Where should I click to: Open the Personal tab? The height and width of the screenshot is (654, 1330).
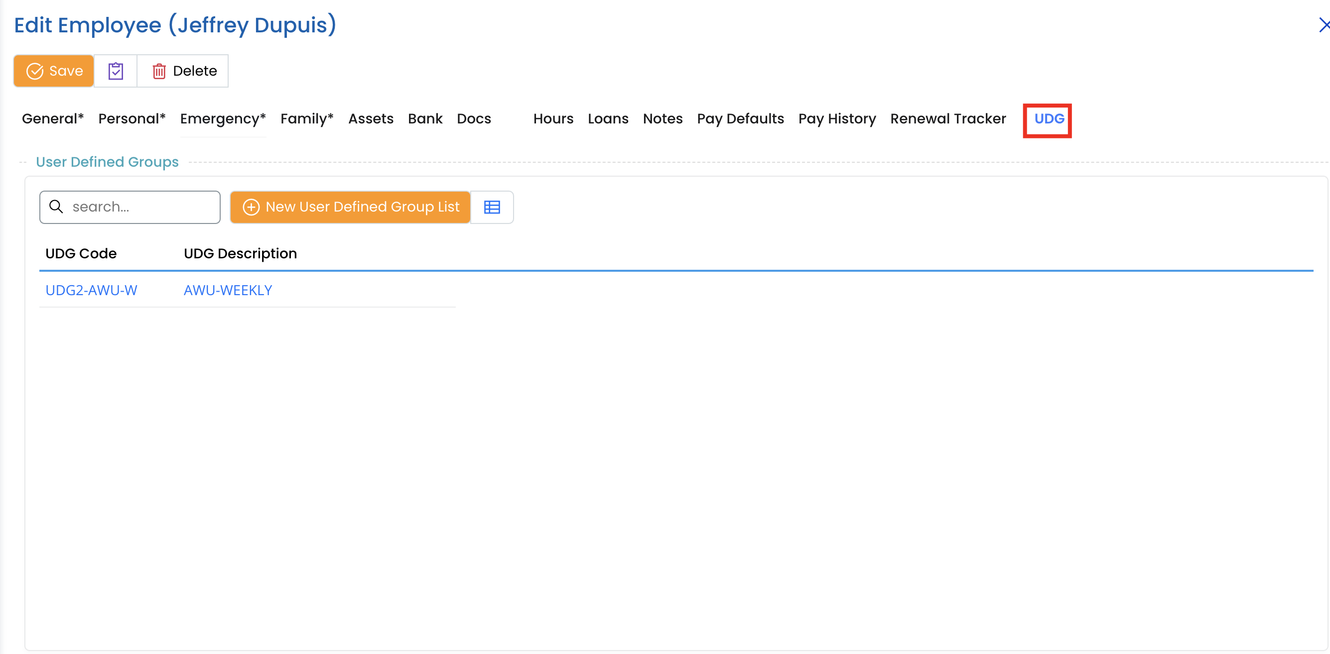(x=132, y=119)
